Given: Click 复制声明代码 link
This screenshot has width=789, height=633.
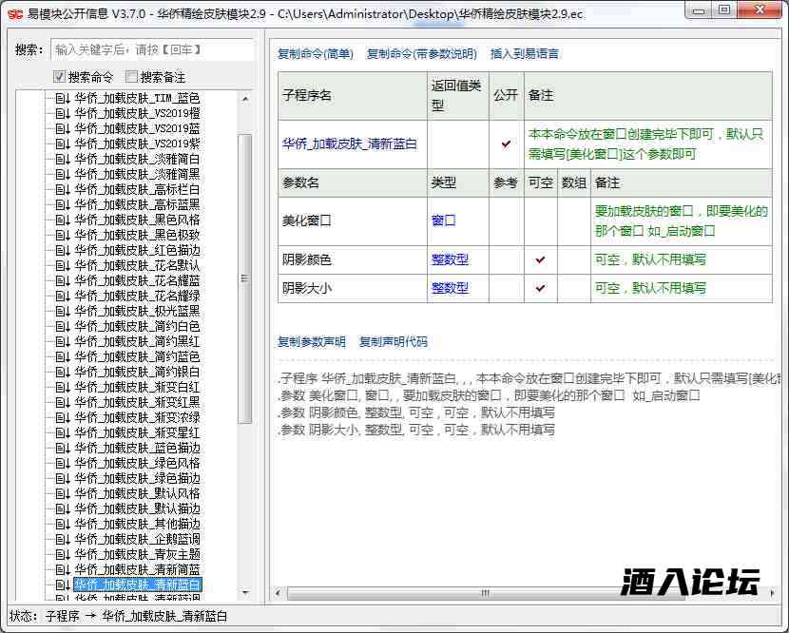Looking at the screenshot, I should 394,342.
